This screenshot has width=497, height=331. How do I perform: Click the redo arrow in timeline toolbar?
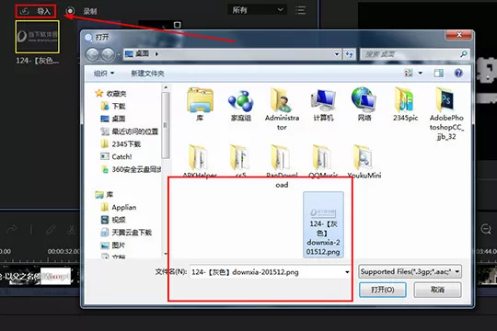point(12,229)
